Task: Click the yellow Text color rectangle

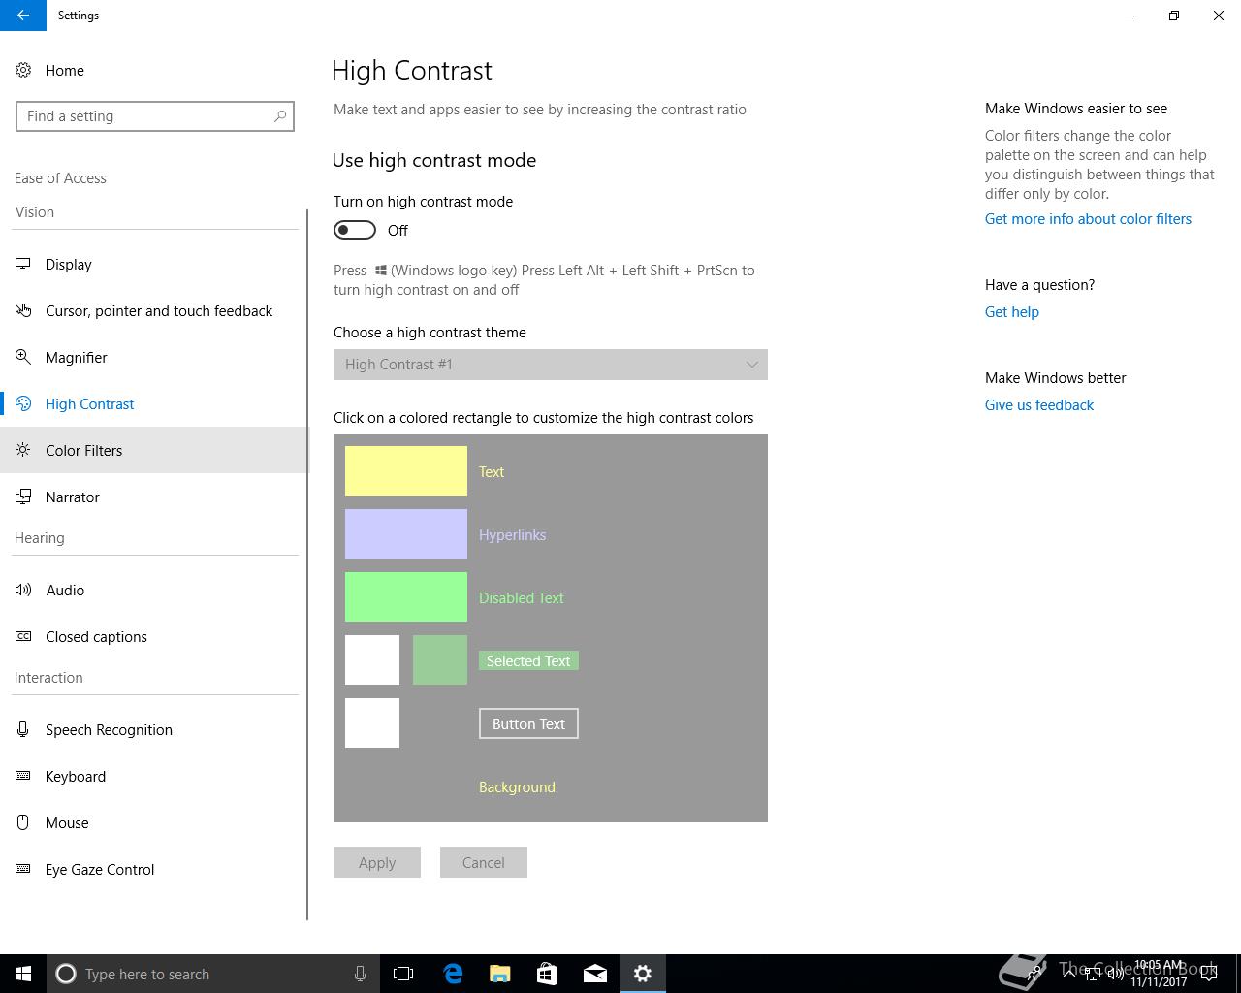Action: click(x=406, y=471)
